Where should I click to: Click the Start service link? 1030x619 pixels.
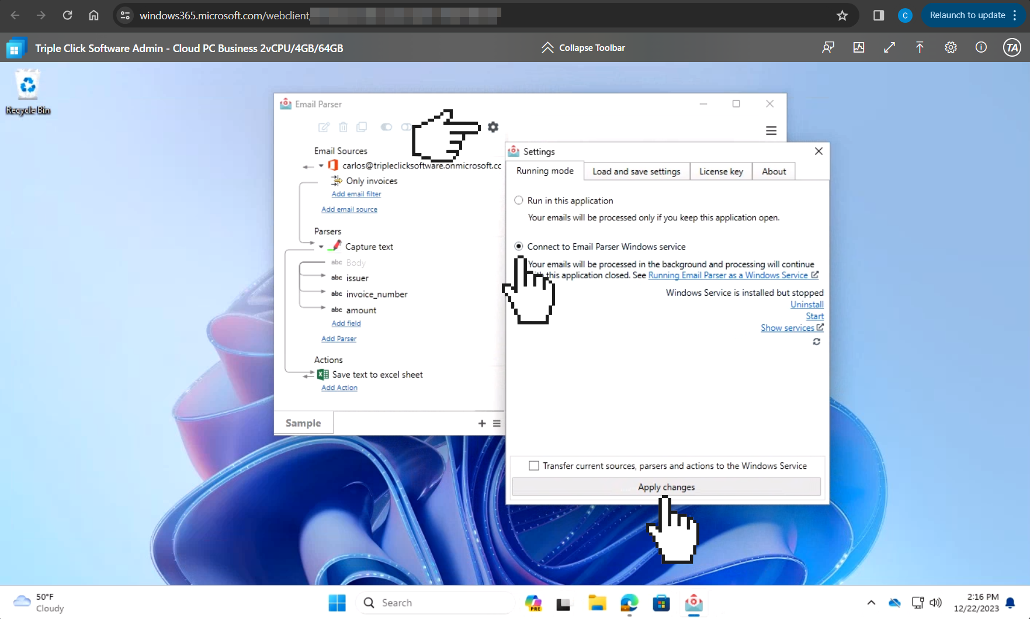(815, 316)
